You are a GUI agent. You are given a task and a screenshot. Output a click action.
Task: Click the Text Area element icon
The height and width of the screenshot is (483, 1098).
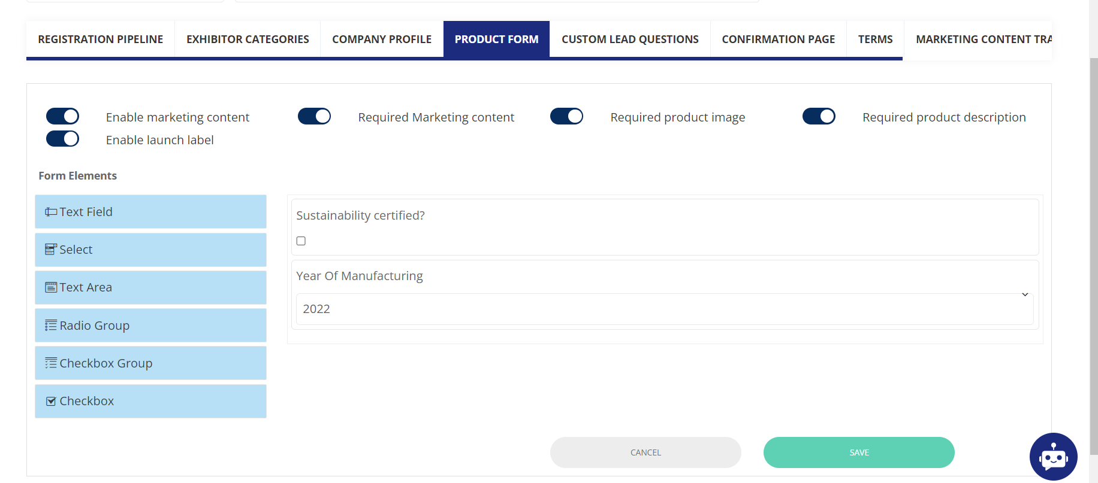(x=51, y=287)
